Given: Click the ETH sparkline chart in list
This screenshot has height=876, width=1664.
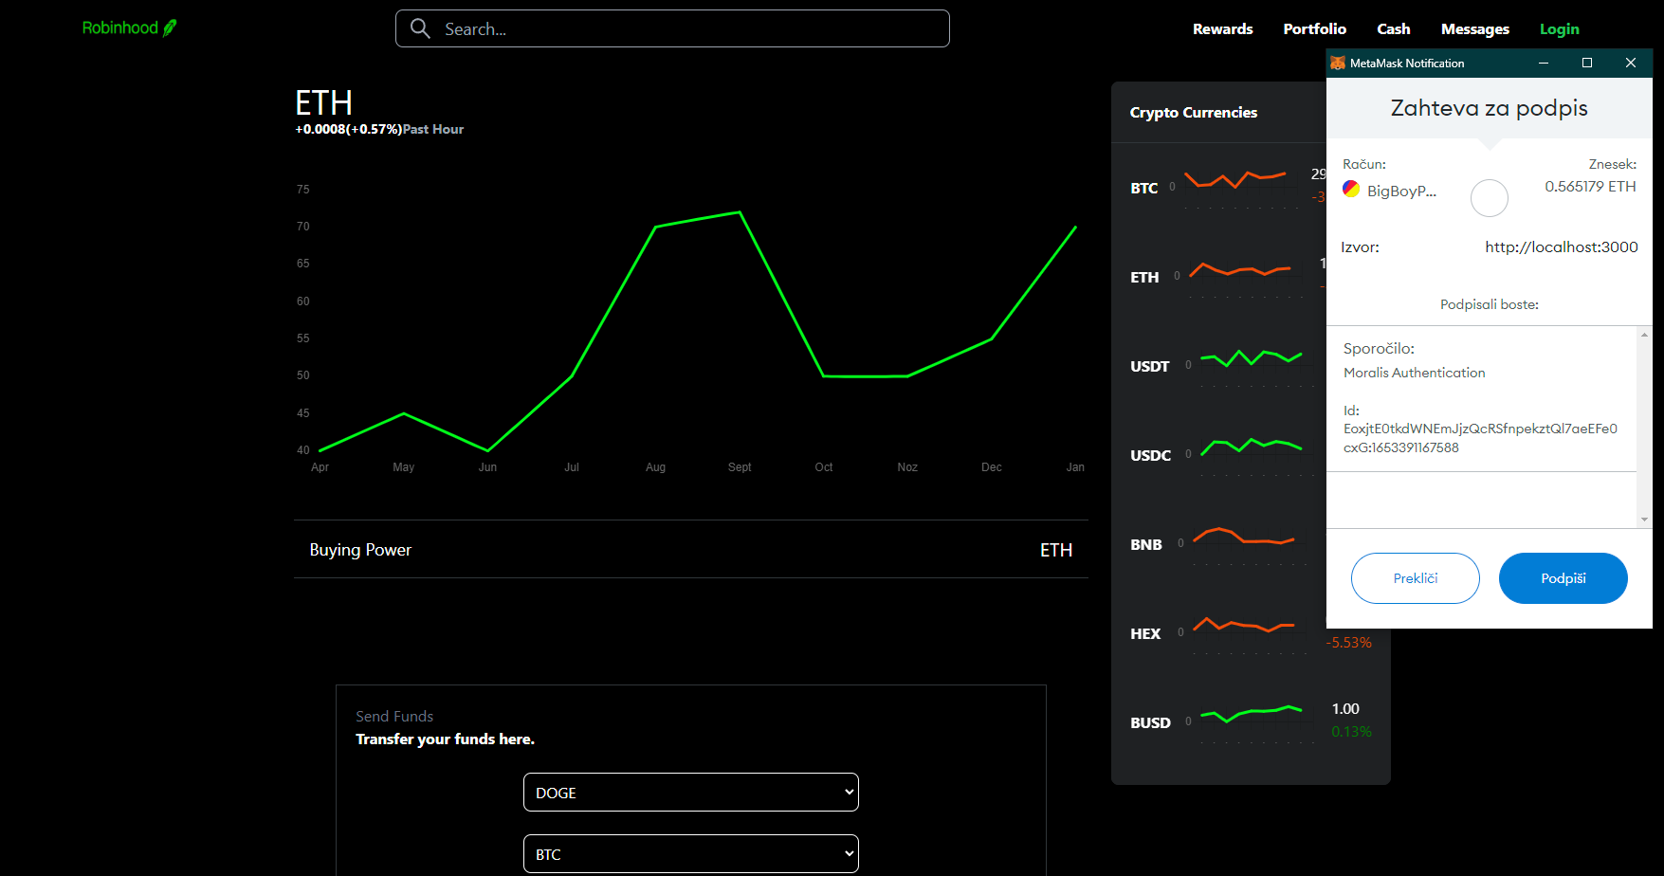Looking at the screenshot, I should (1241, 269).
